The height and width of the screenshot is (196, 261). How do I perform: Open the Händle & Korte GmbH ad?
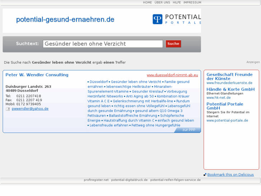[230, 89]
